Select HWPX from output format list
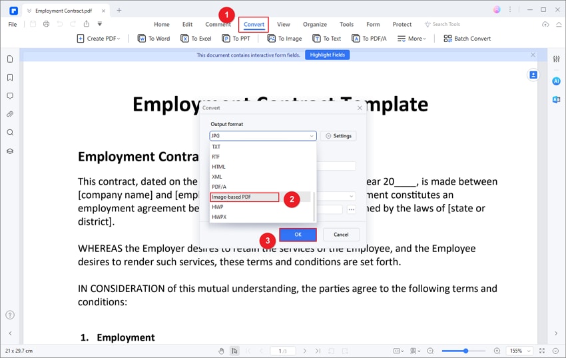566x358 pixels. pos(260,217)
